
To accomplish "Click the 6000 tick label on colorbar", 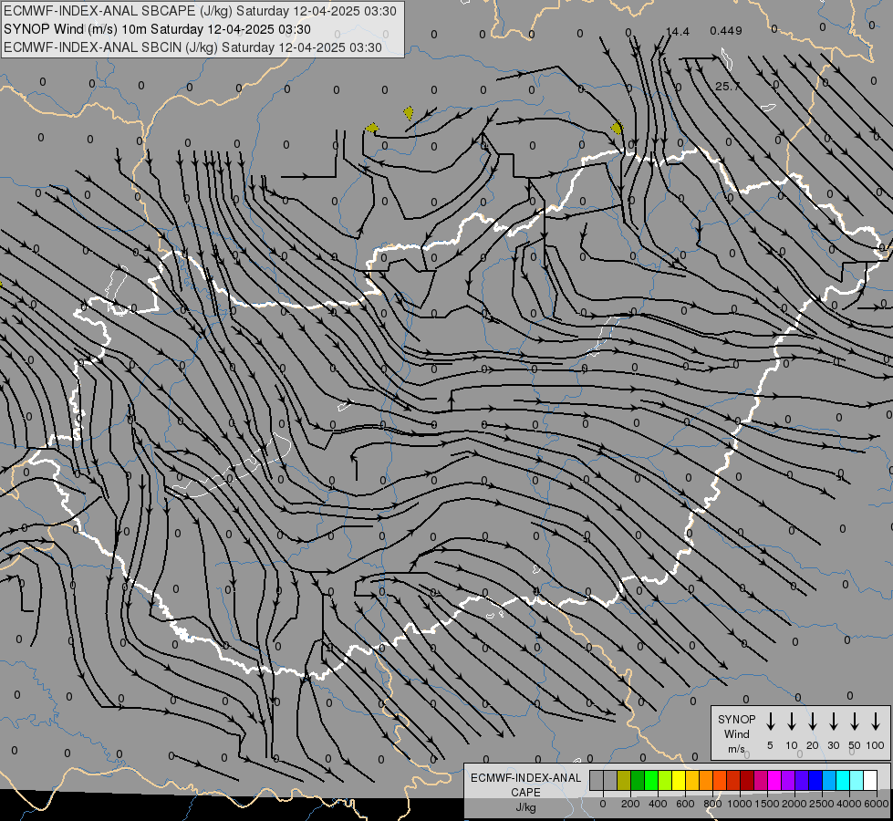I will (877, 804).
